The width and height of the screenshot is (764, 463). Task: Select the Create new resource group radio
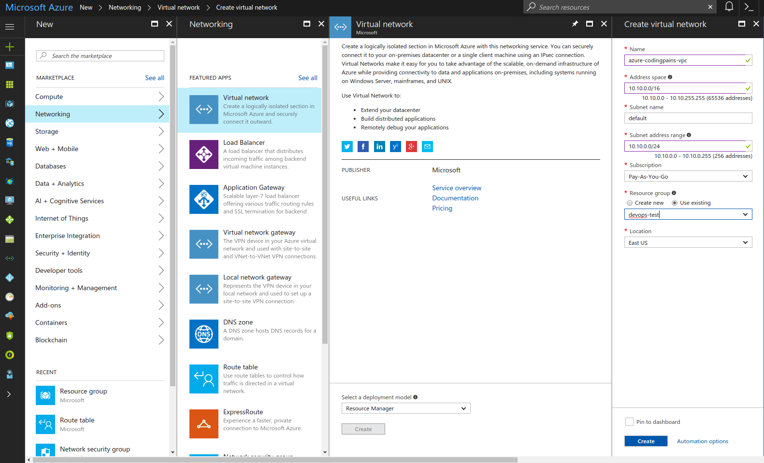(x=629, y=203)
